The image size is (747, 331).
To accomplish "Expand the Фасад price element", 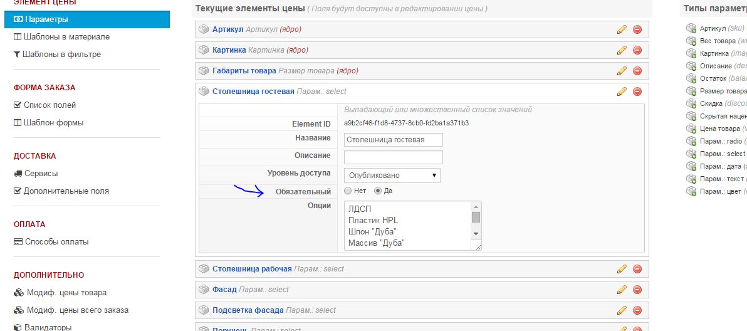I will click(x=224, y=290).
